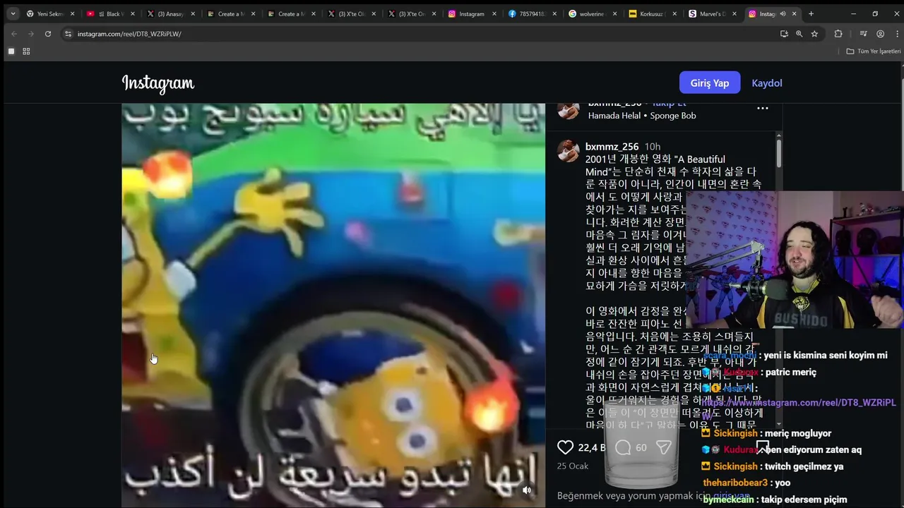
Task: Reload the current page
Action: (48, 33)
